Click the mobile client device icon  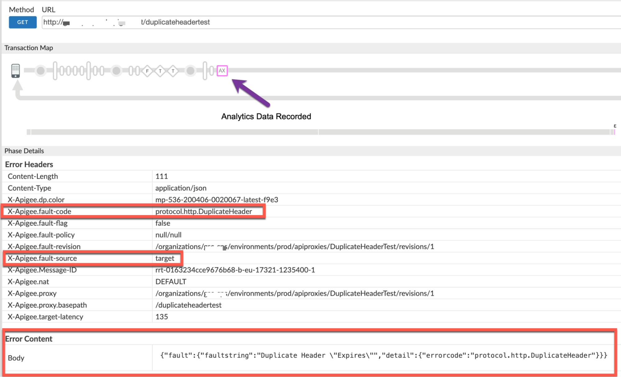(16, 71)
